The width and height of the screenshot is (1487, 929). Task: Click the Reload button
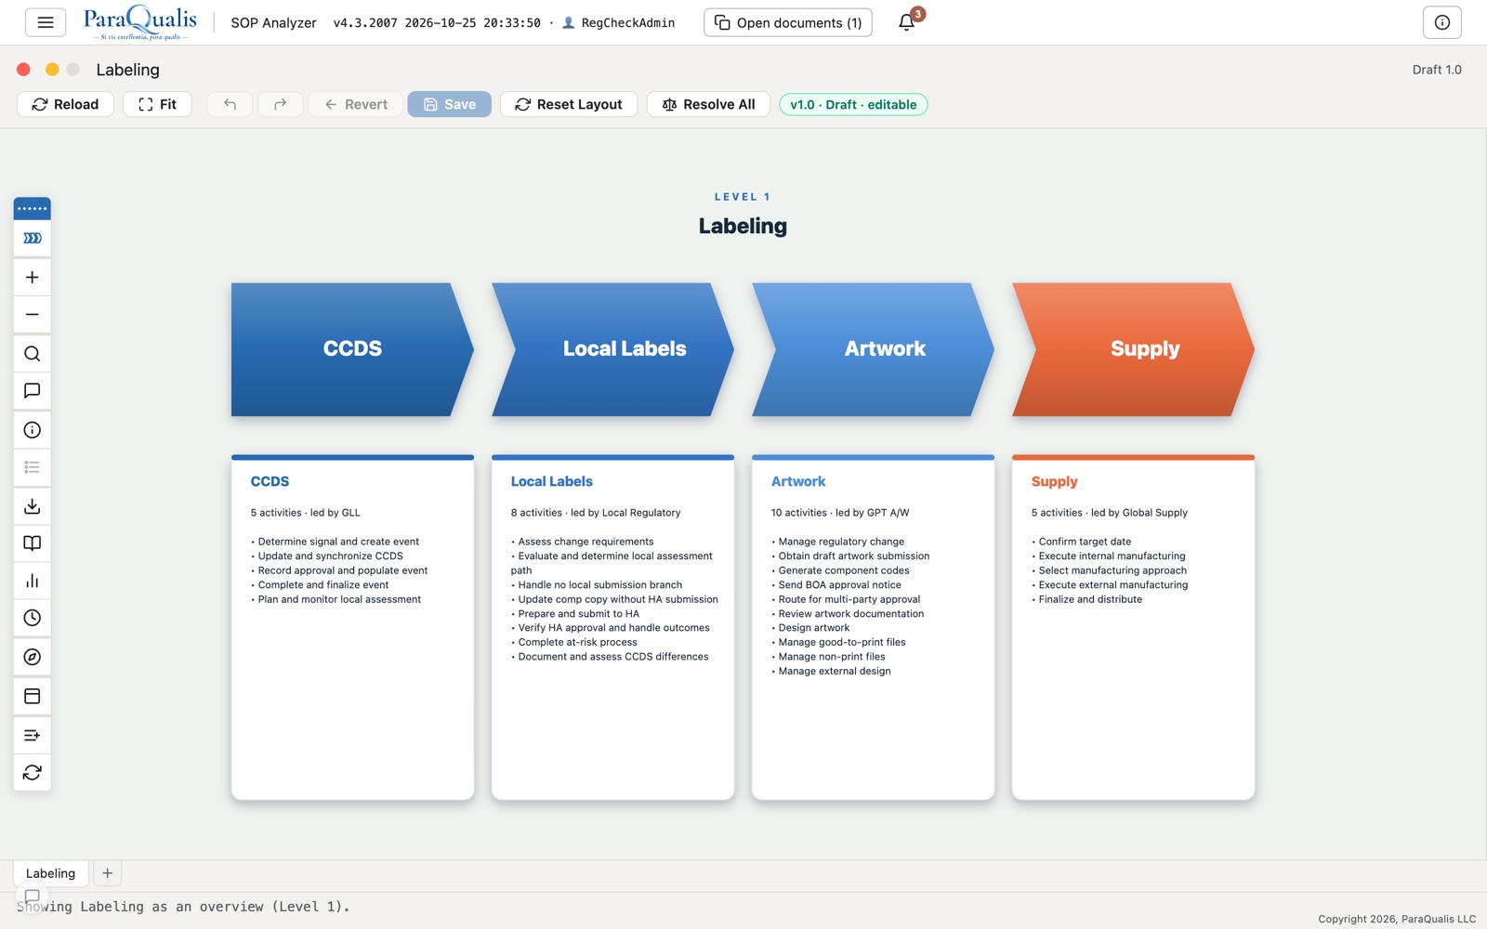(x=65, y=104)
